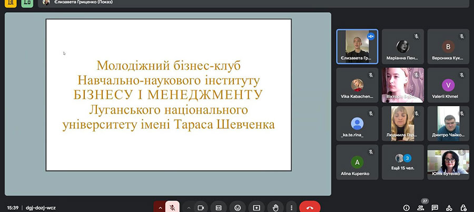474x212 pixels.
Task: Click muted mic icon on Людмила Гор tile
Action: click(x=416, y=114)
